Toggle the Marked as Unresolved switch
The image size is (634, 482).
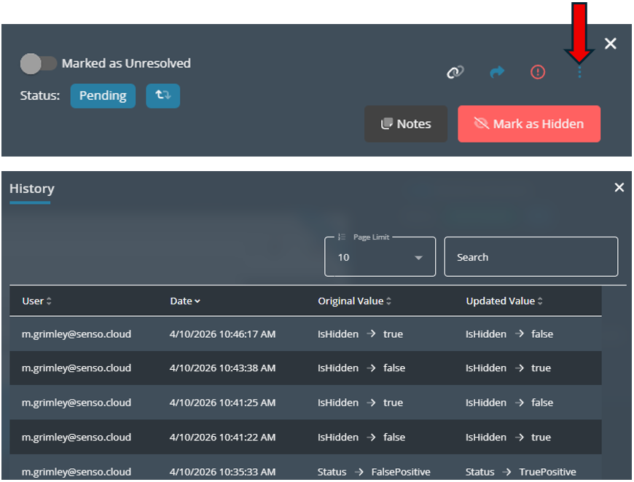pos(39,64)
